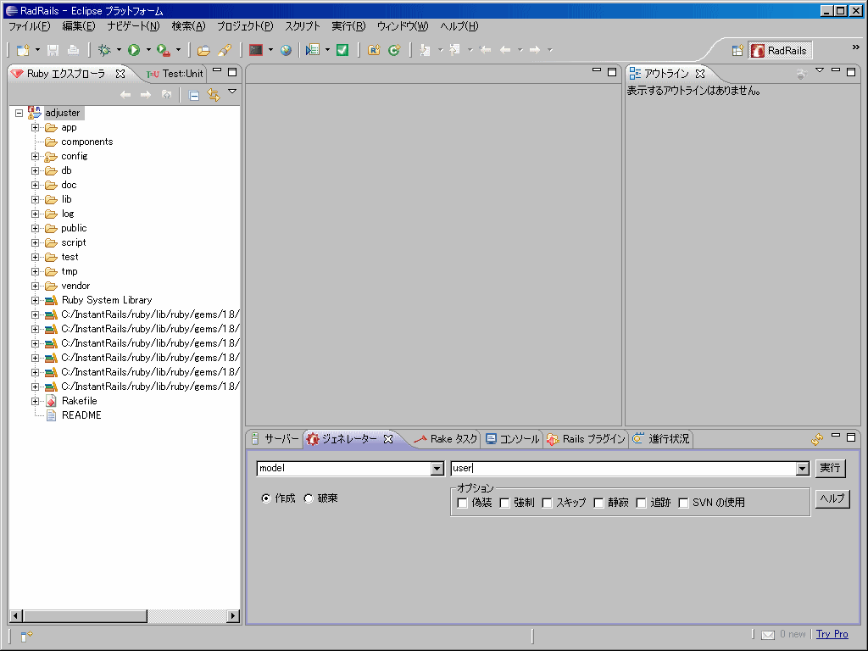Switch to the Test::Unit tab

(175, 74)
